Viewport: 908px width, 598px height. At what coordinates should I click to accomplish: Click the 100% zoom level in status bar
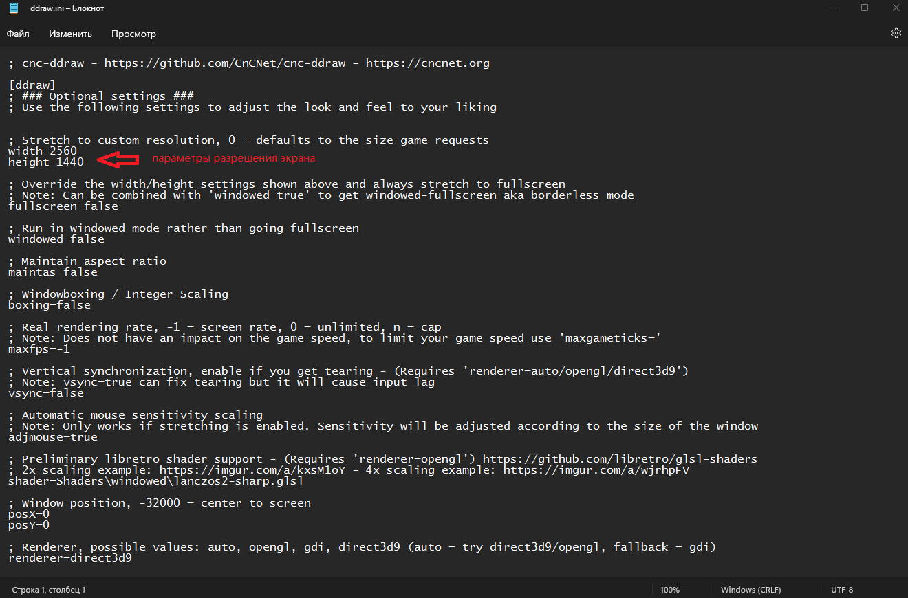point(669,590)
